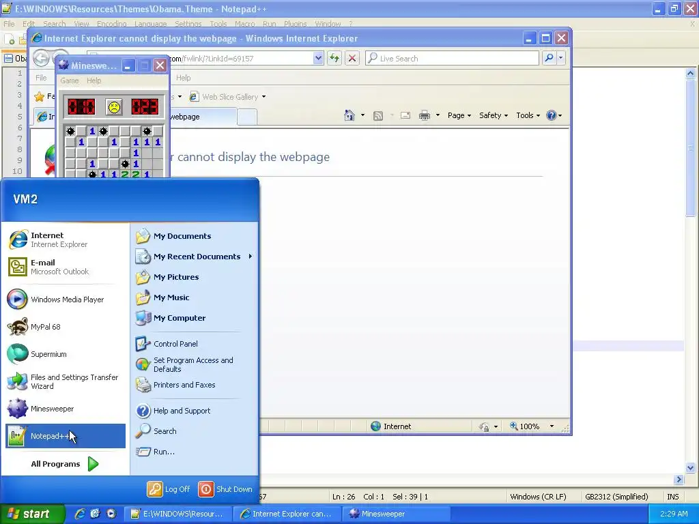This screenshot has height=524, width=699.
Task: Click GB2312 (Simplified) encoding in status bar
Action: coord(616,497)
